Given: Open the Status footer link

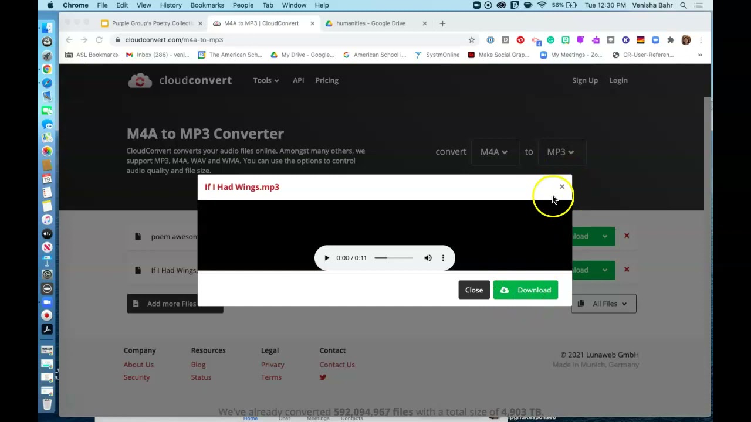Looking at the screenshot, I should pyautogui.click(x=201, y=377).
